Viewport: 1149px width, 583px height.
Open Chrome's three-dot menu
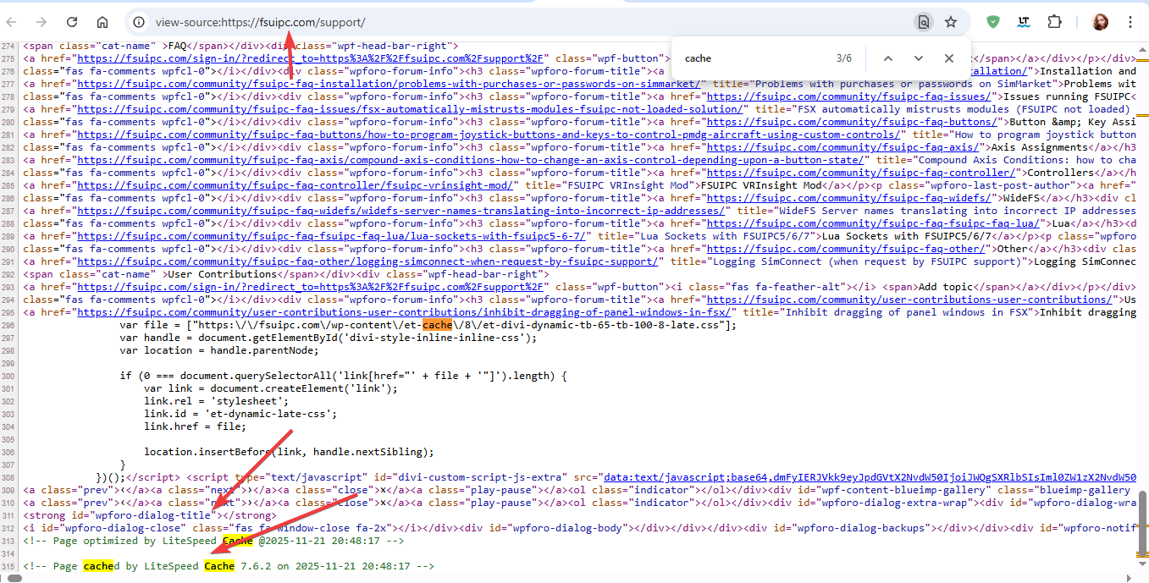1130,22
